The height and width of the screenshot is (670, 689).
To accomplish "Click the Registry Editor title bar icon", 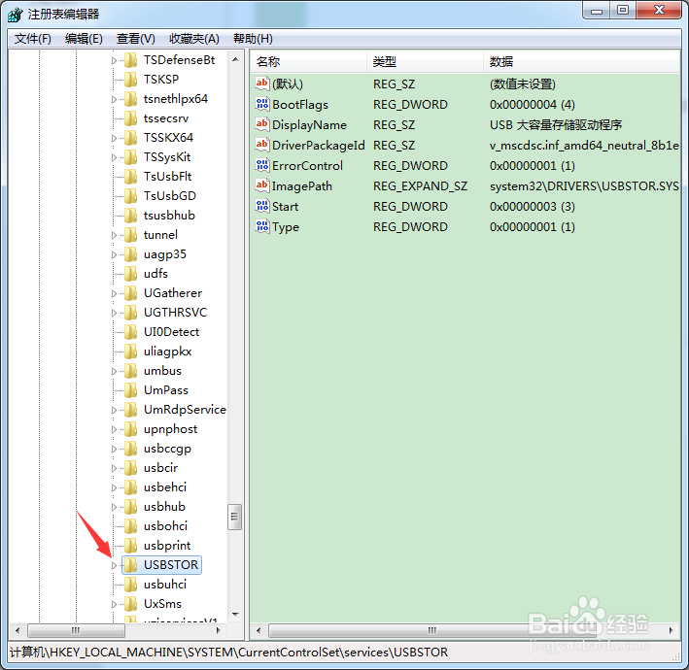I will 15,14.
